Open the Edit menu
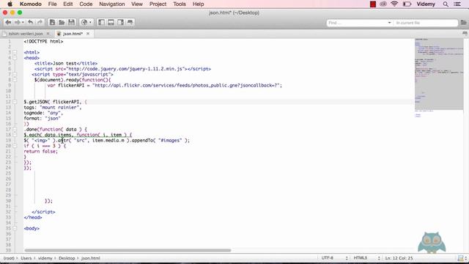 tap(68, 4)
